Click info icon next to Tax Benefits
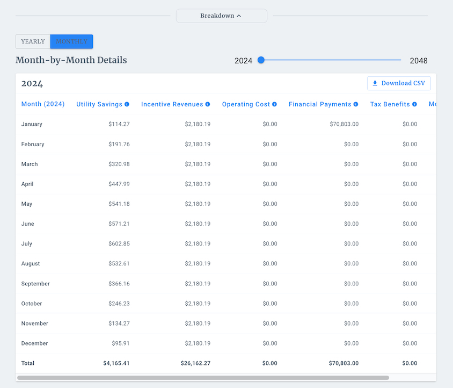This screenshot has width=453, height=388. click(x=414, y=104)
